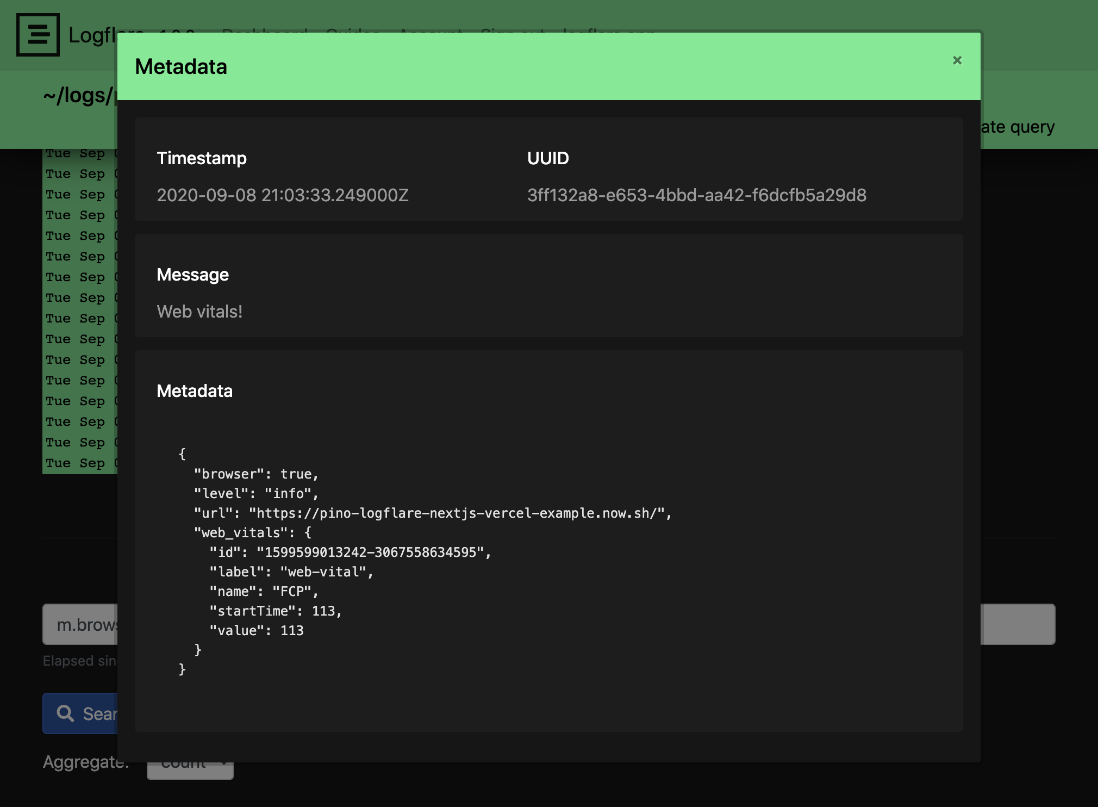Click the m.browser search query field
Screen dimensions: 1098x807
coord(80,624)
